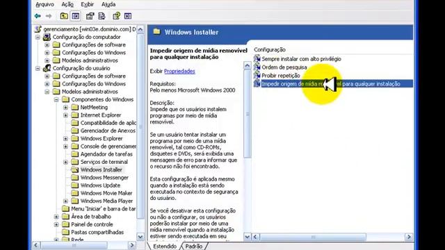445x250 pixels.
Task: Click the last toolbar icon next to Help
Action: 128,16
